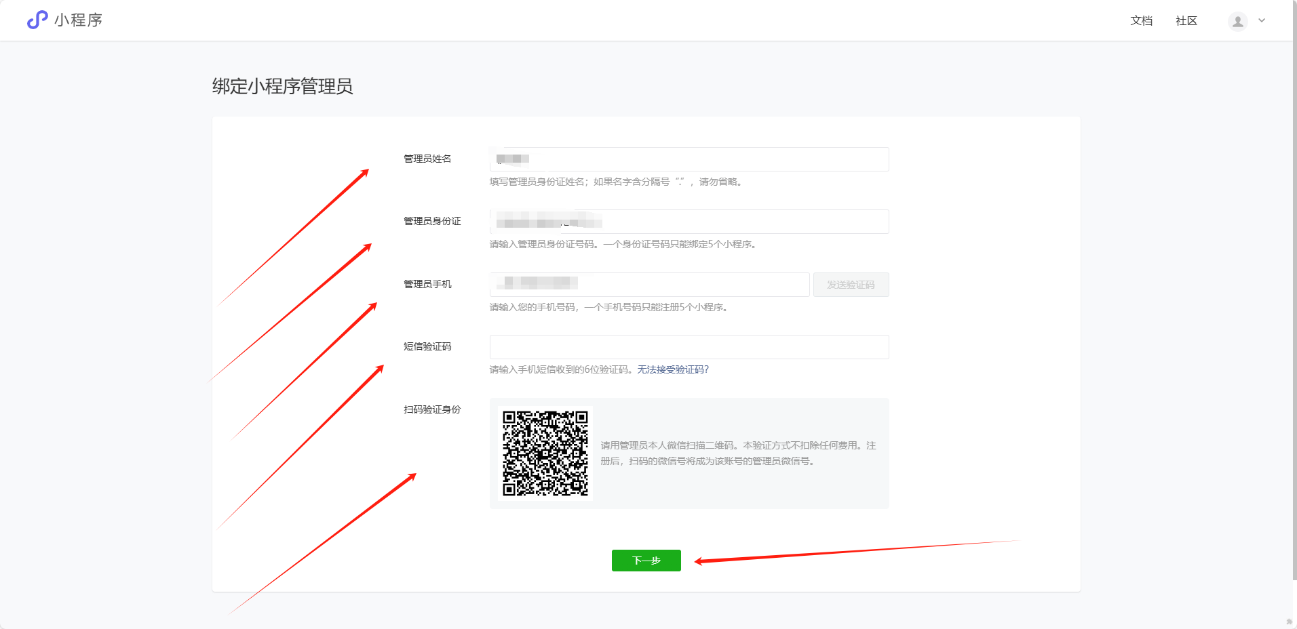This screenshot has width=1297, height=629.
Task: Click the page's vertical scrollbar
Action: pyautogui.click(x=1294, y=271)
